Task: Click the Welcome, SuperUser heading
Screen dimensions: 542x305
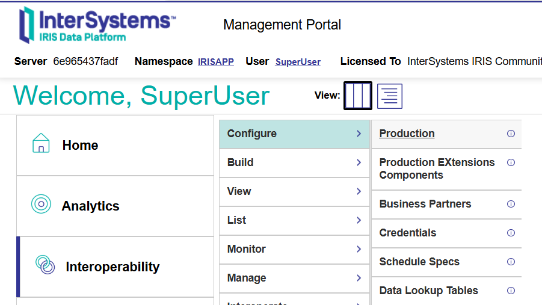Action: pyautogui.click(x=141, y=96)
